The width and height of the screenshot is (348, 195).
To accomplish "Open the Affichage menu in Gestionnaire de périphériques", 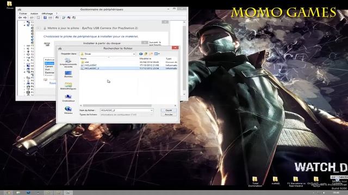I will [x=47, y=14].
